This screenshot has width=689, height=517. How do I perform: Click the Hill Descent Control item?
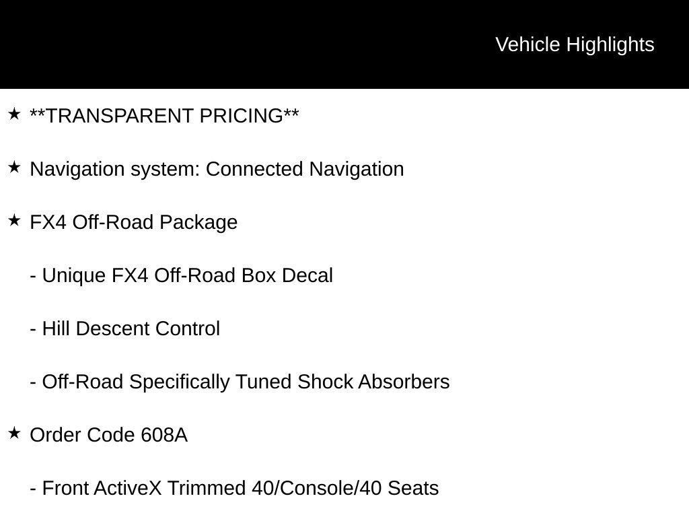click(124, 329)
